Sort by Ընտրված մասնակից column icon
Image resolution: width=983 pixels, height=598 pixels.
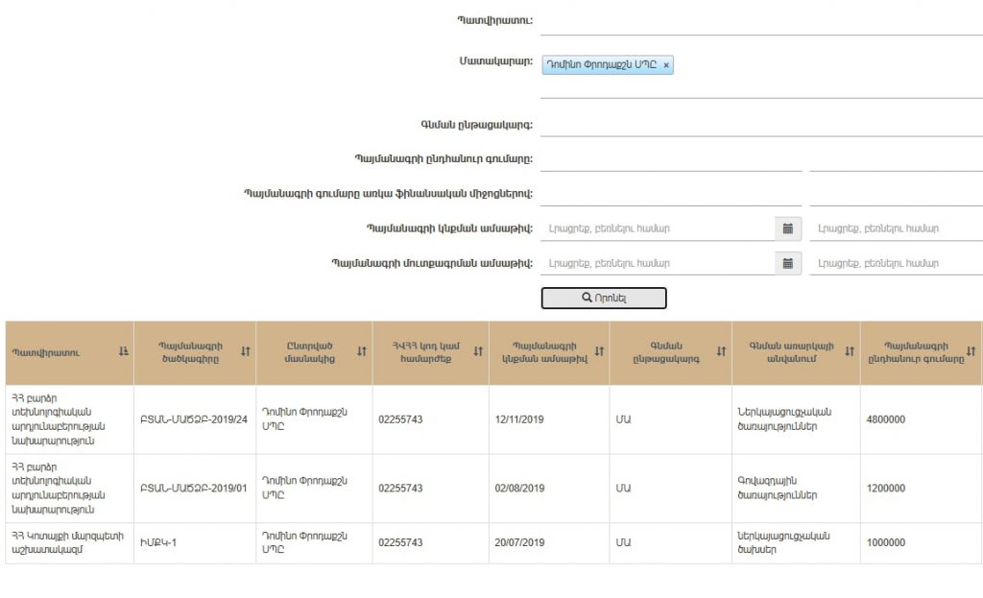coord(362,352)
